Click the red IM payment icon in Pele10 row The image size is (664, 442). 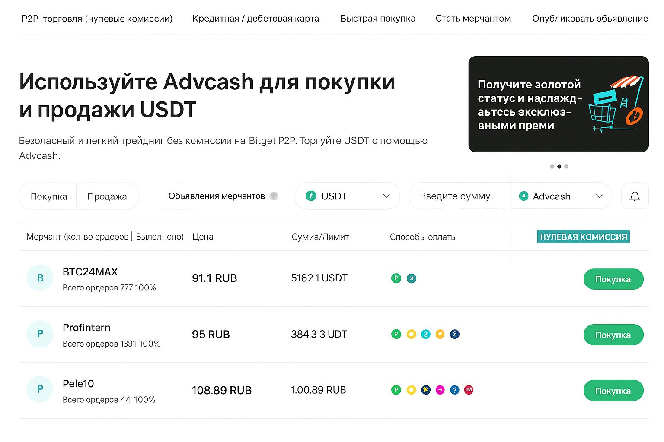[x=469, y=390]
